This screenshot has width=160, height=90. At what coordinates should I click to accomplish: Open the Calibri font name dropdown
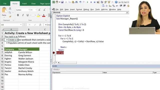coord(29,10)
